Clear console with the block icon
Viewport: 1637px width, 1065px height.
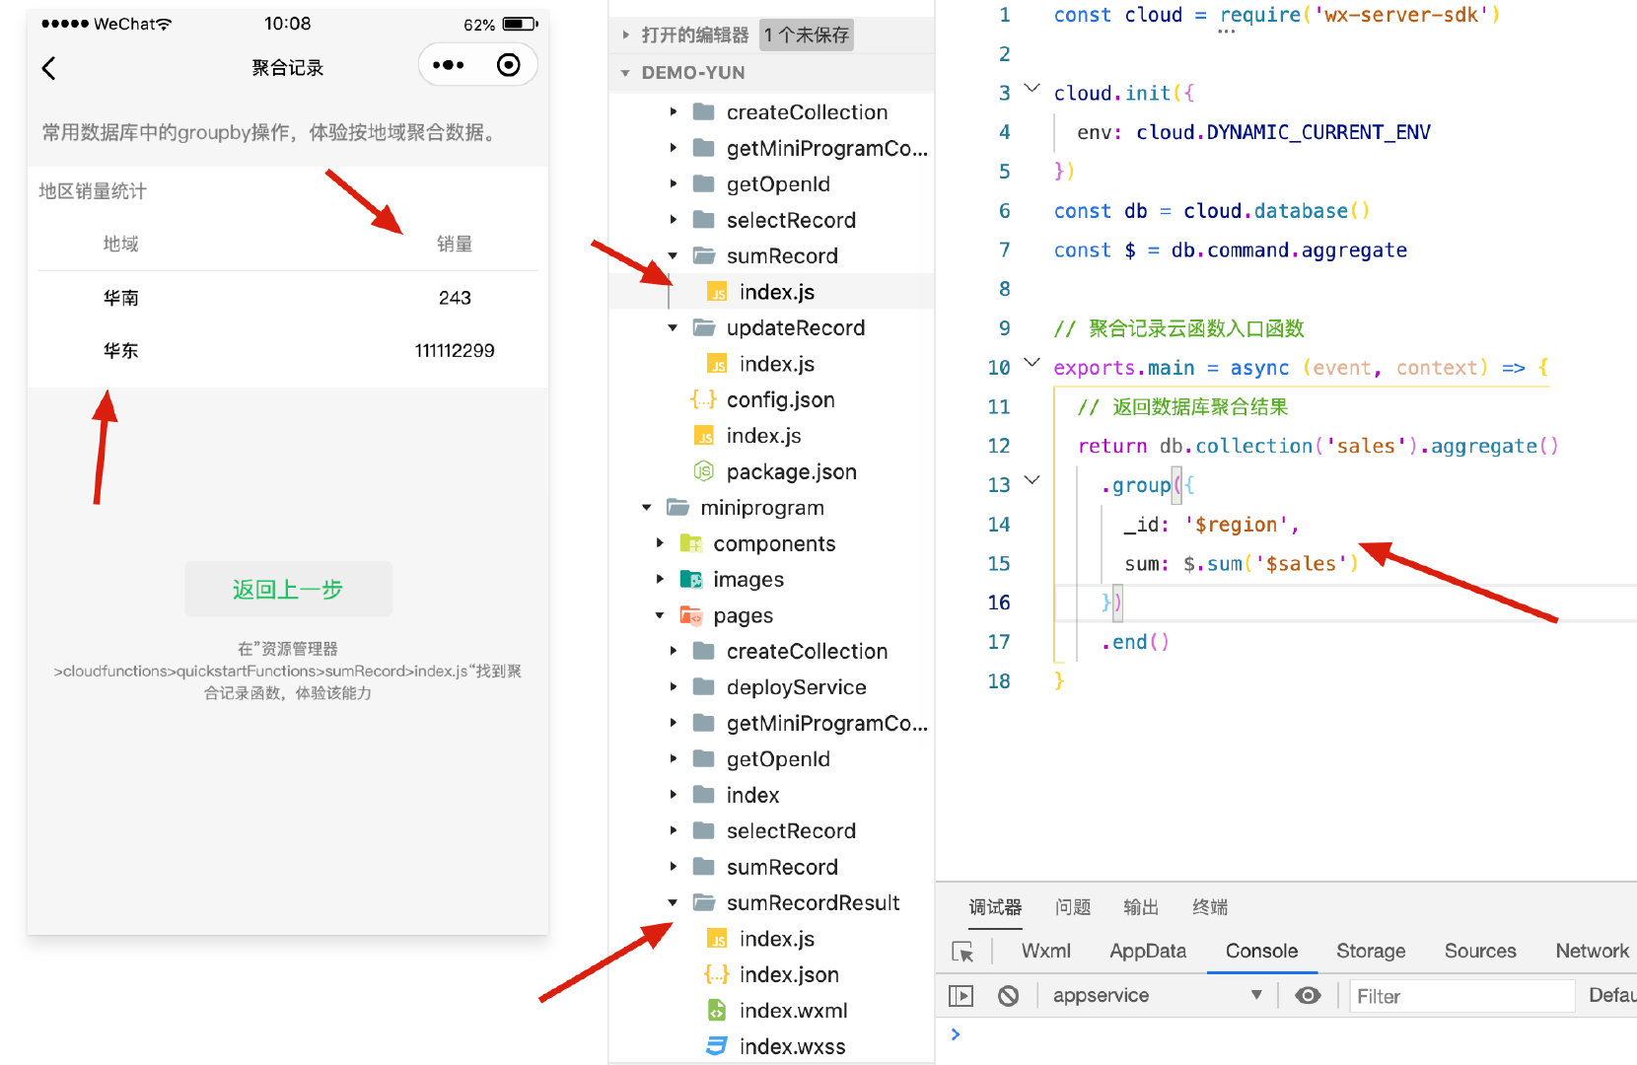coord(1008,996)
